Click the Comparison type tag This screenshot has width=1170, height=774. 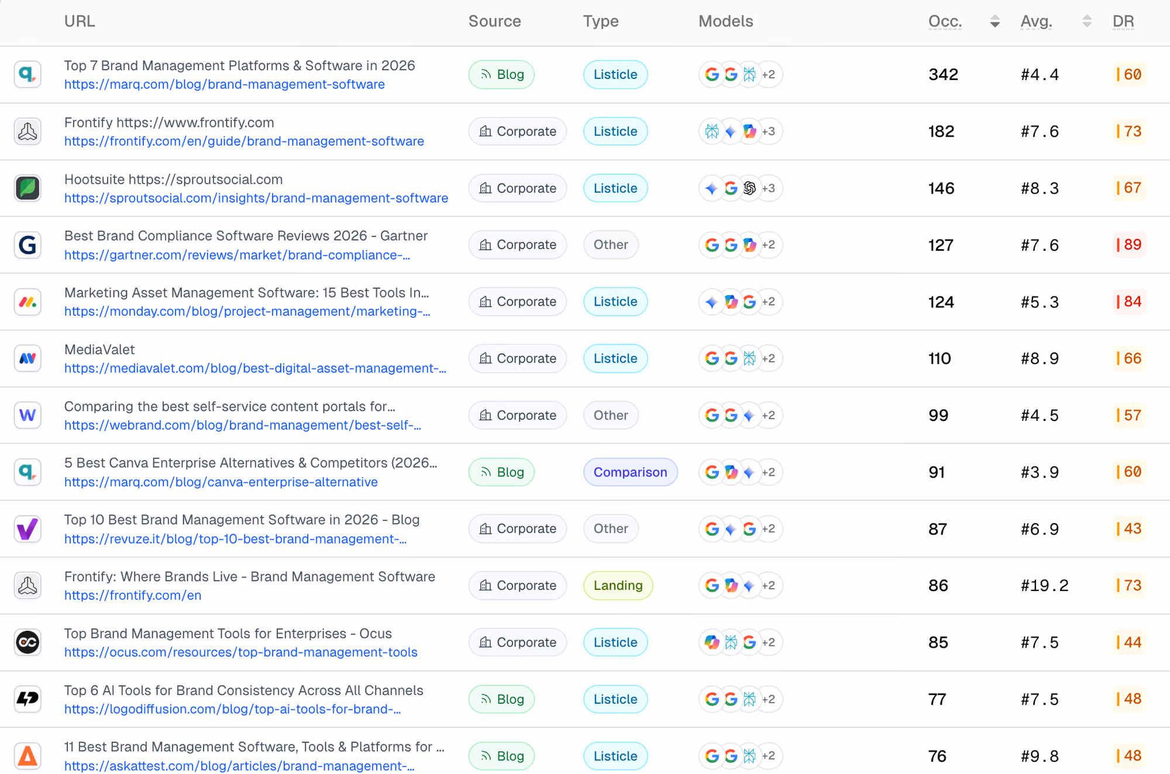(630, 472)
